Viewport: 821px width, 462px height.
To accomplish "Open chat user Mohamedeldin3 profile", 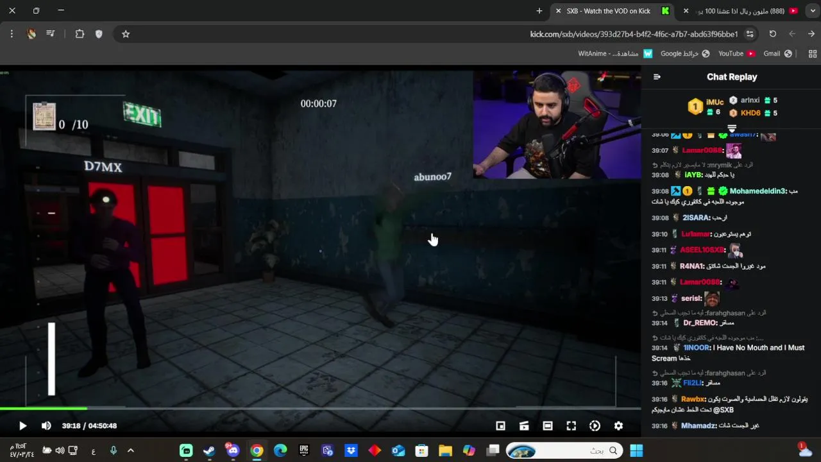I will [758, 191].
